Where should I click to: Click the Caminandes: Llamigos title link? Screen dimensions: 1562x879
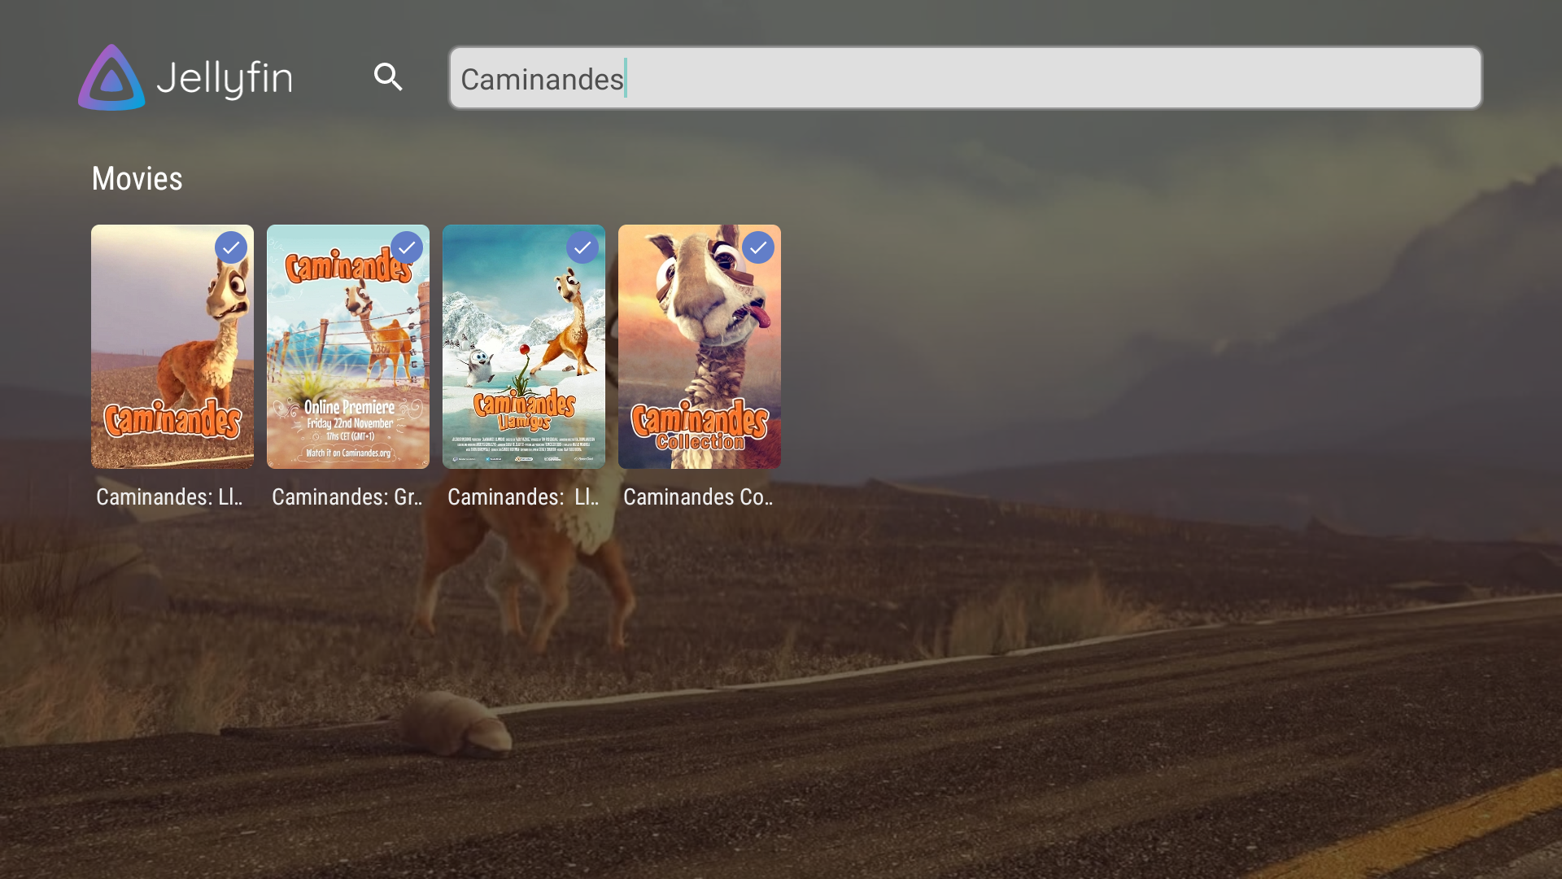pos(523,497)
